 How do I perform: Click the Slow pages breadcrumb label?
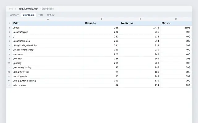point(48,9)
